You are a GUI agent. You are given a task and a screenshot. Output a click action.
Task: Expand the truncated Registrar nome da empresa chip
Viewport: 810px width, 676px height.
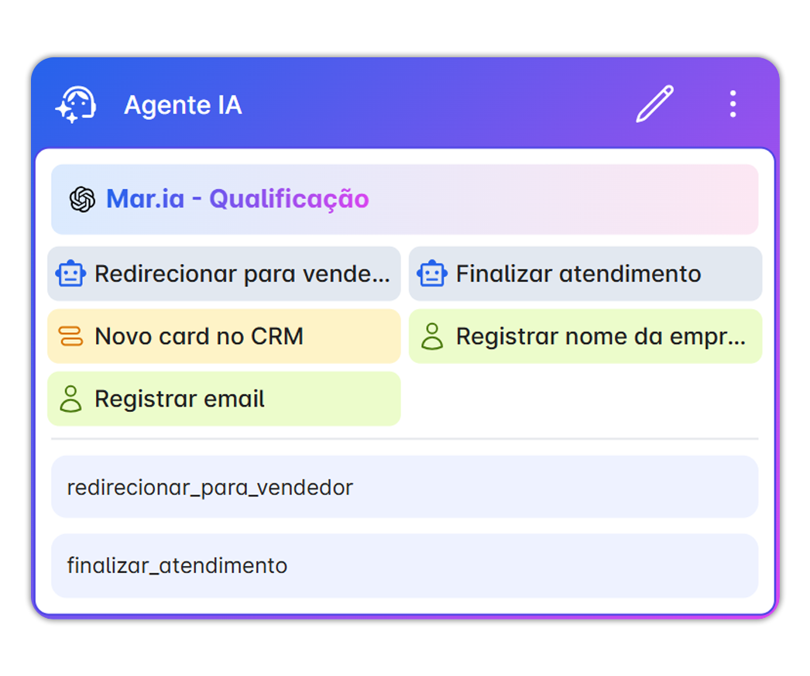pos(585,336)
